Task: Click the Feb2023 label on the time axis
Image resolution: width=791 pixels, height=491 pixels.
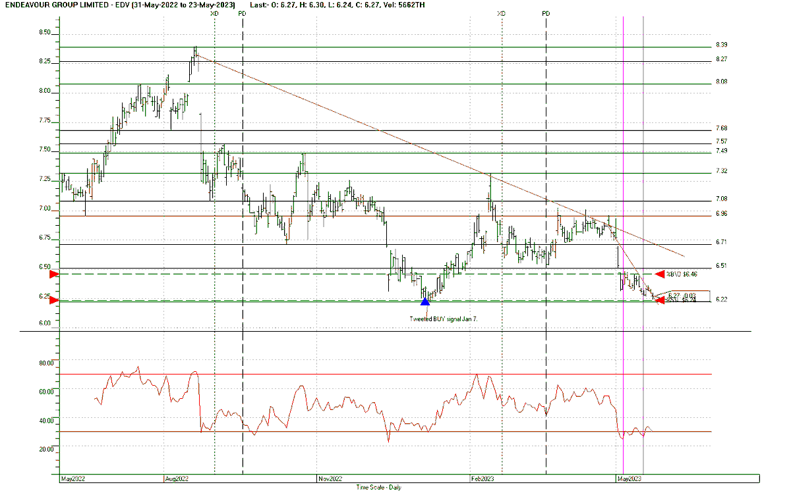Action: (x=483, y=478)
